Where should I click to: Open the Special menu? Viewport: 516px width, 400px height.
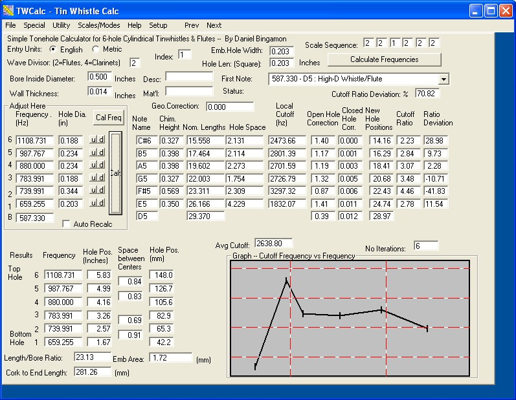tap(34, 25)
